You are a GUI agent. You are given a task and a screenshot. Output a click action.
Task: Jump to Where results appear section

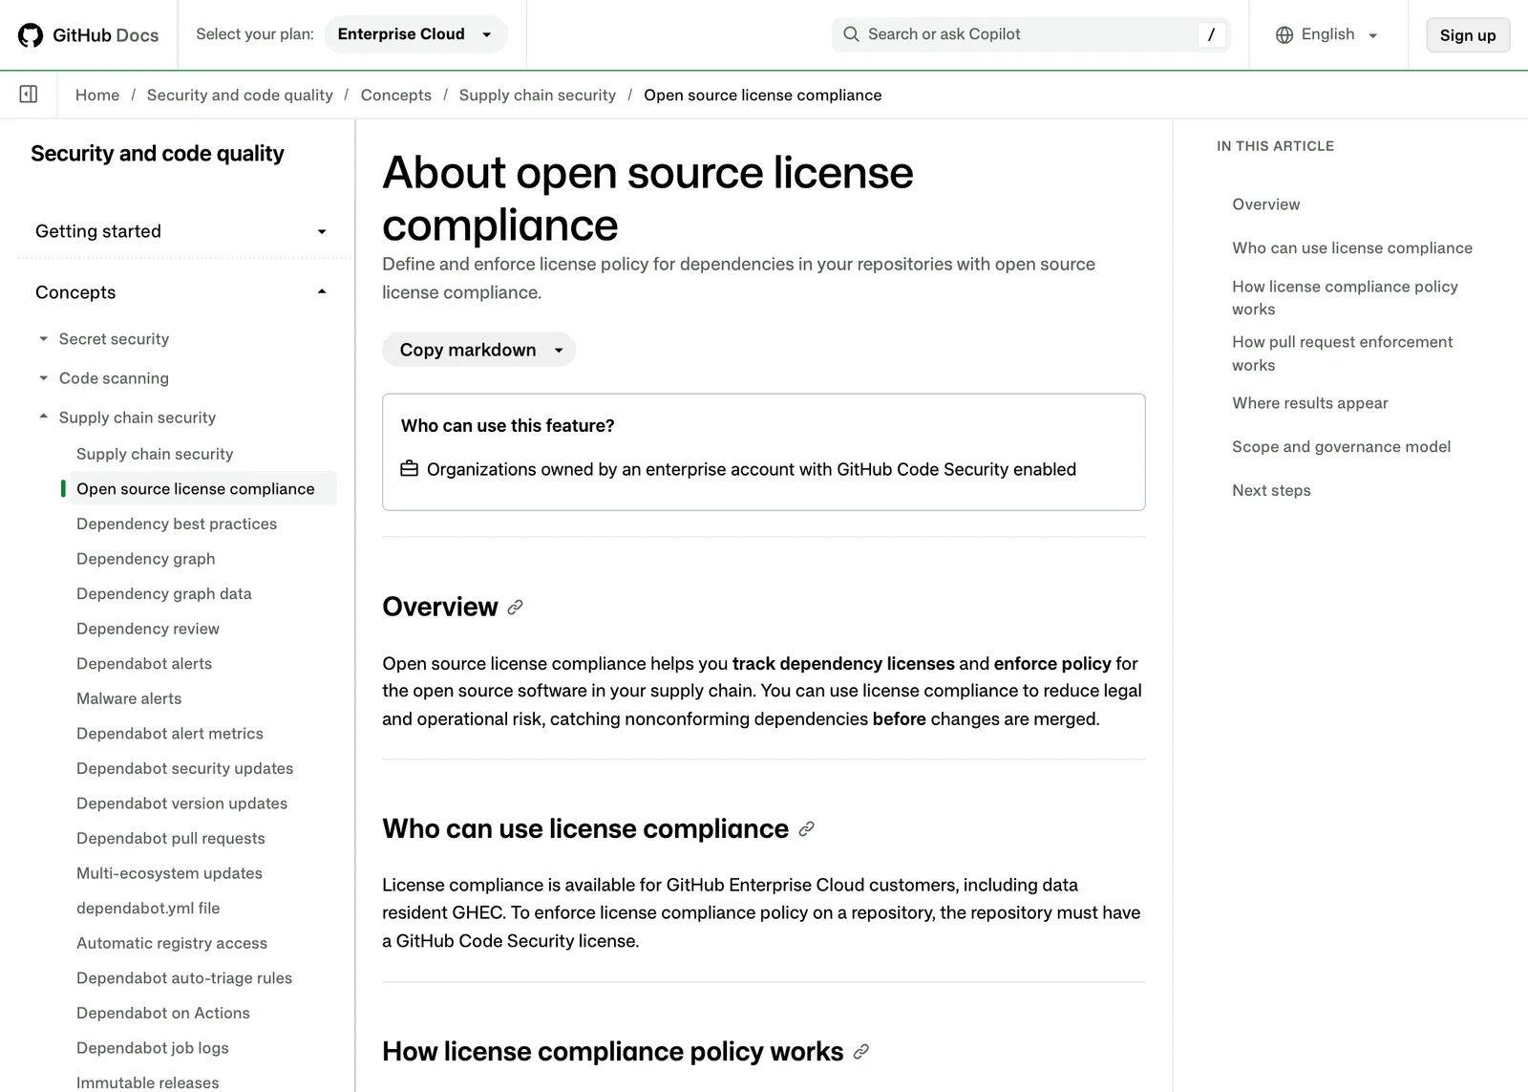[1310, 403]
